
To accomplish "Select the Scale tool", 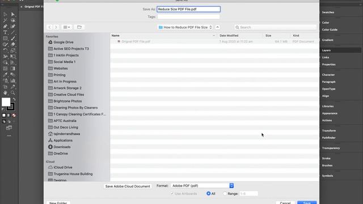I will (13, 50).
